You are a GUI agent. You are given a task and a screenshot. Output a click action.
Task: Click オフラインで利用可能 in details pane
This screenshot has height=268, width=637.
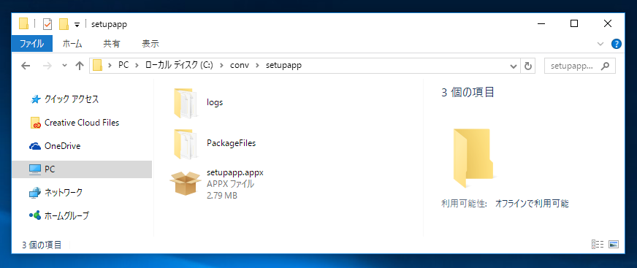click(532, 204)
